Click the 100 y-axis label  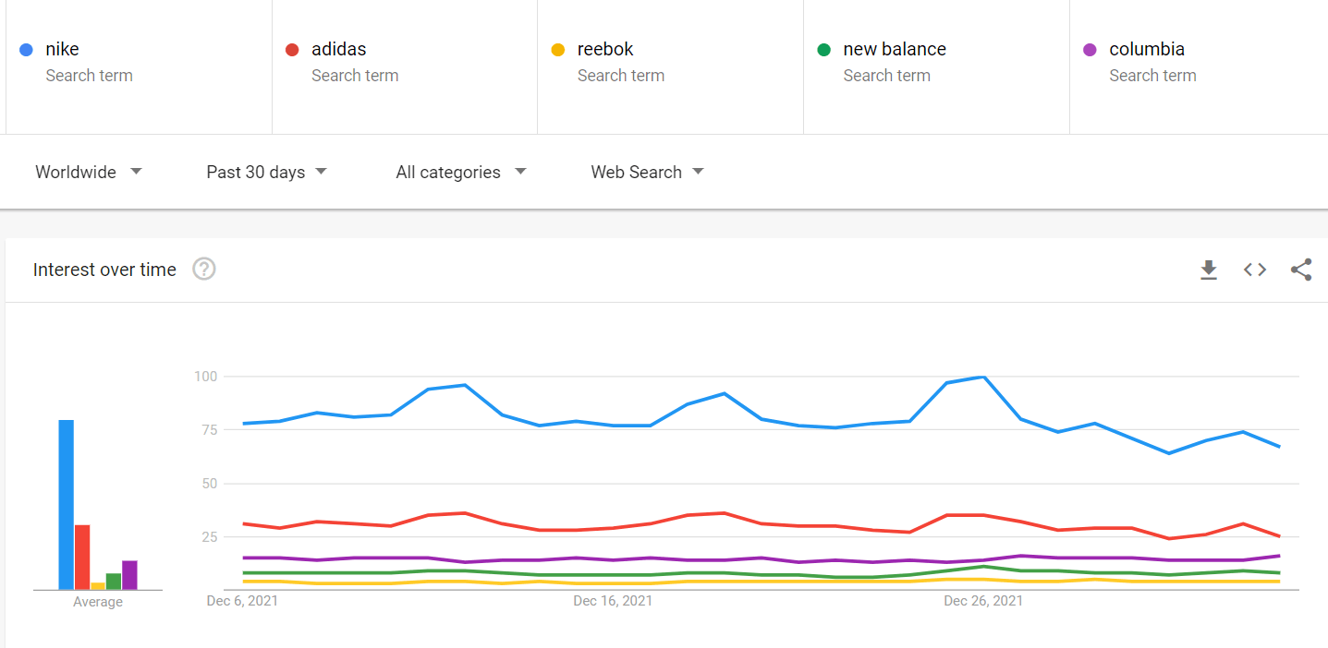pos(205,377)
